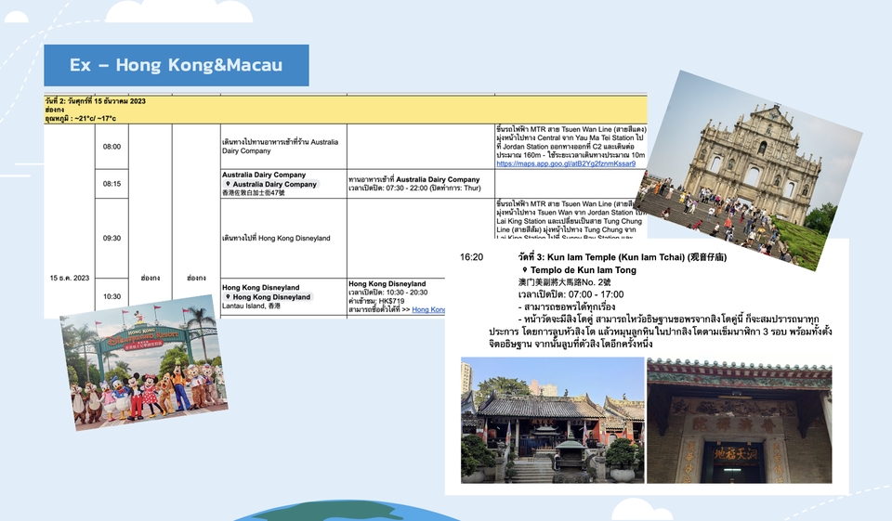Click the address '澳门美副將大馬路No. 2號'
Image resolution: width=892 pixels, height=521 pixels.
(x=564, y=282)
